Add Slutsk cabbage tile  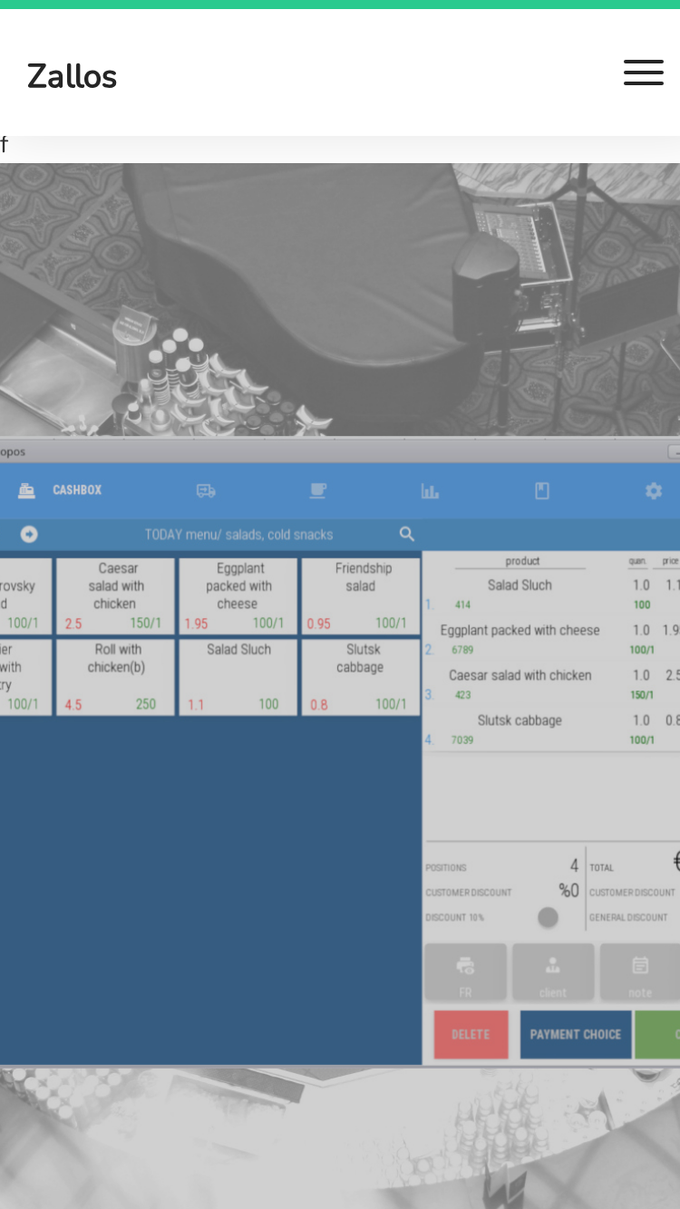coord(361,677)
